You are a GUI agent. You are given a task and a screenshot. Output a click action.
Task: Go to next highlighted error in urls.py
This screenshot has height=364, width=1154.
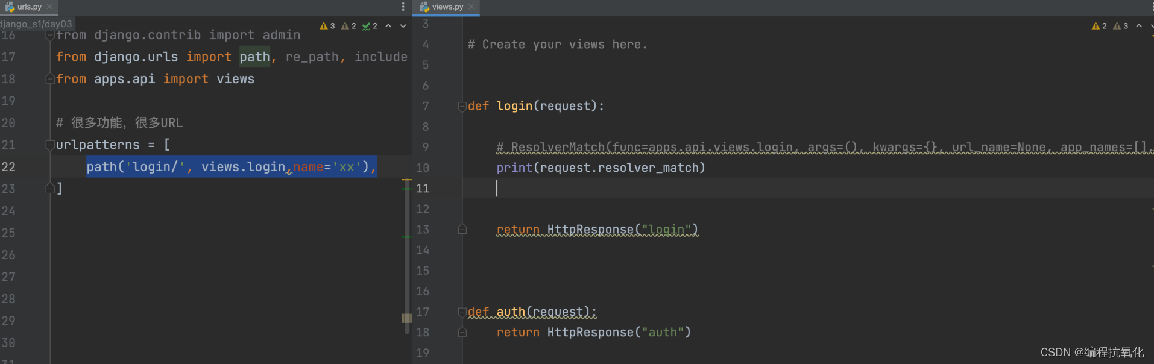tap(403, 26)
